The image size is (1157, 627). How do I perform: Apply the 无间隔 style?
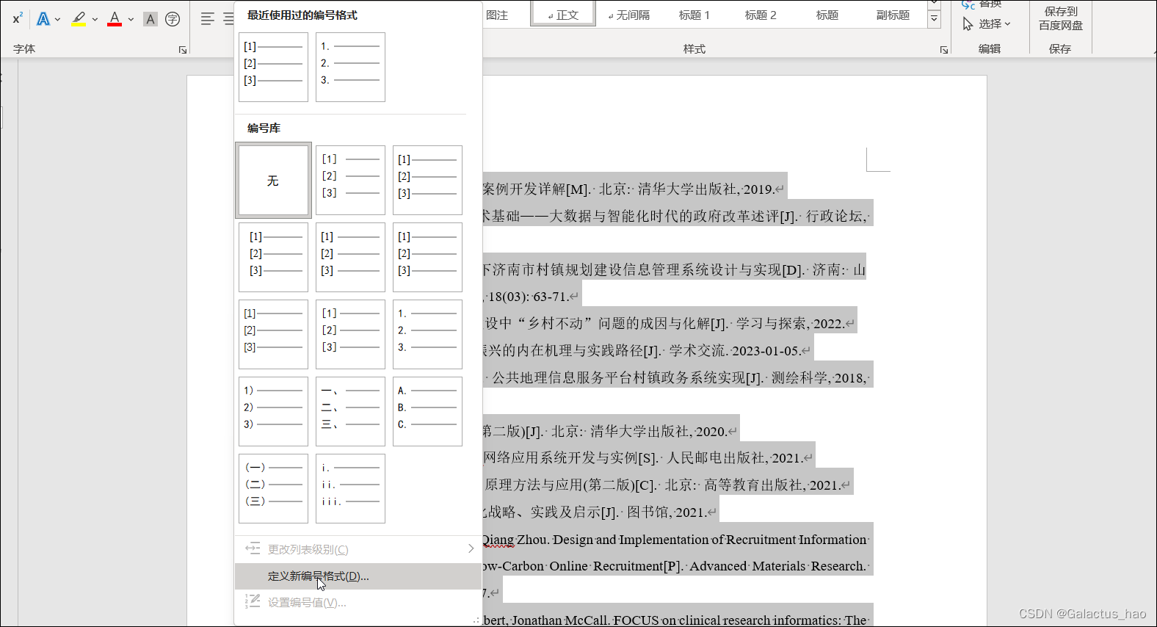coord(629,15)
